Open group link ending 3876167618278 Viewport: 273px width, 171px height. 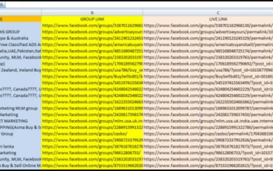point(92,146)
